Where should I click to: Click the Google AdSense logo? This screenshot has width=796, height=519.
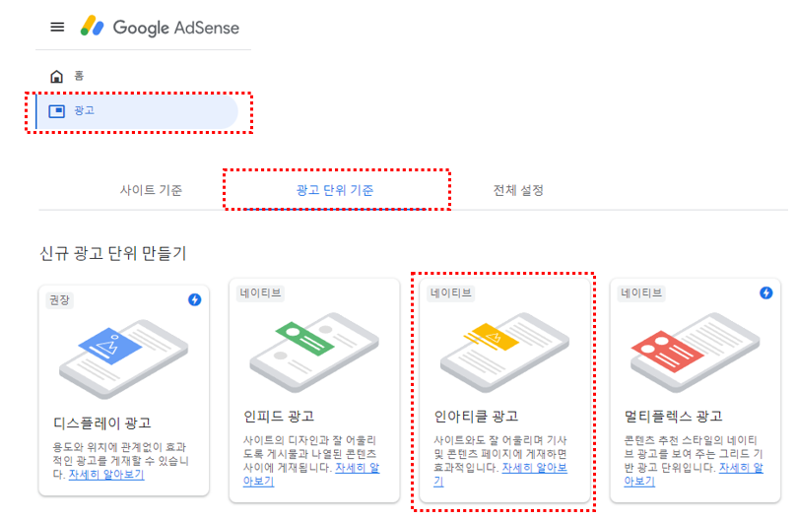[160, 27]
